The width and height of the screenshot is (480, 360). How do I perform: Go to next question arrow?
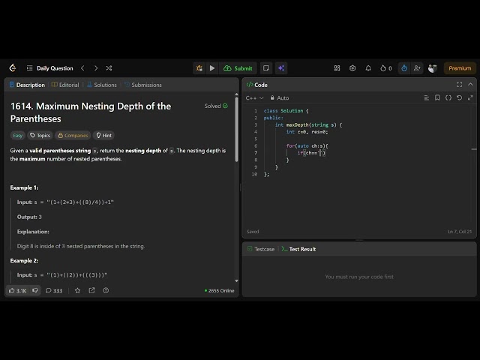pyautogui.click(x=96, y=68)
